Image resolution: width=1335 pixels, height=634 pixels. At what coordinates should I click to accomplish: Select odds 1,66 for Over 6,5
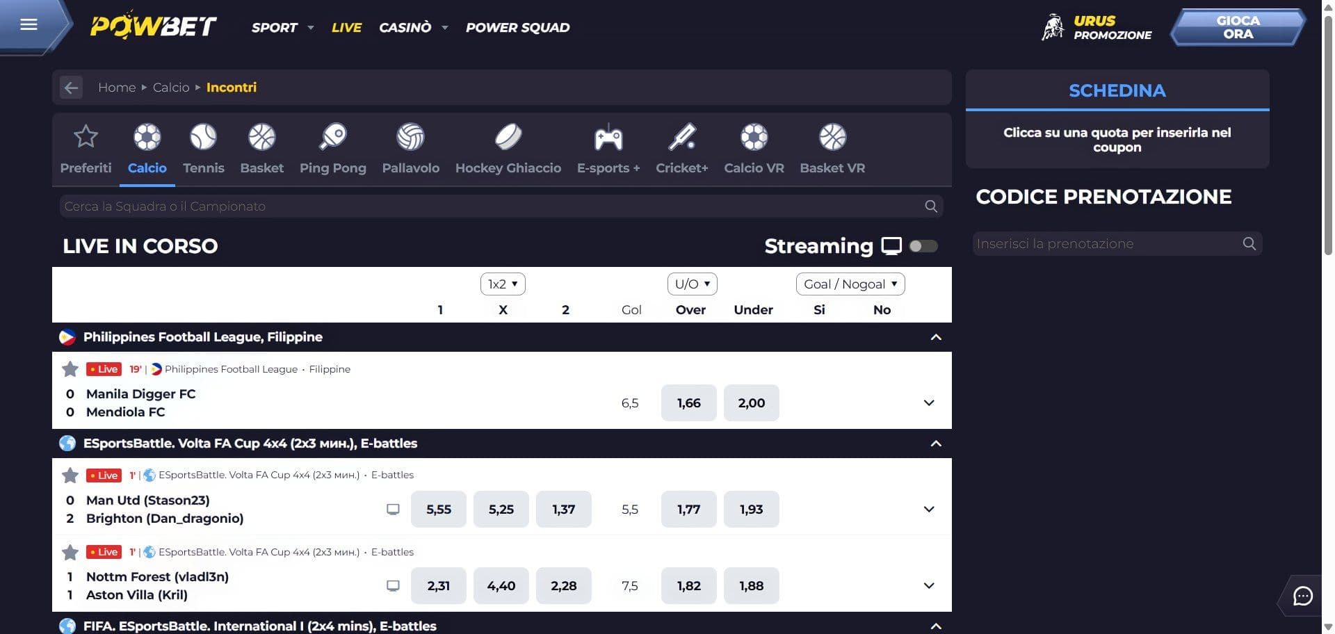[x=688, y=403]
